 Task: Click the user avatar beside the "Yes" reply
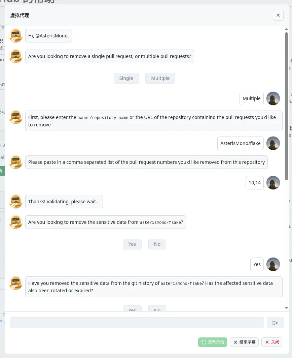(273, 264)
